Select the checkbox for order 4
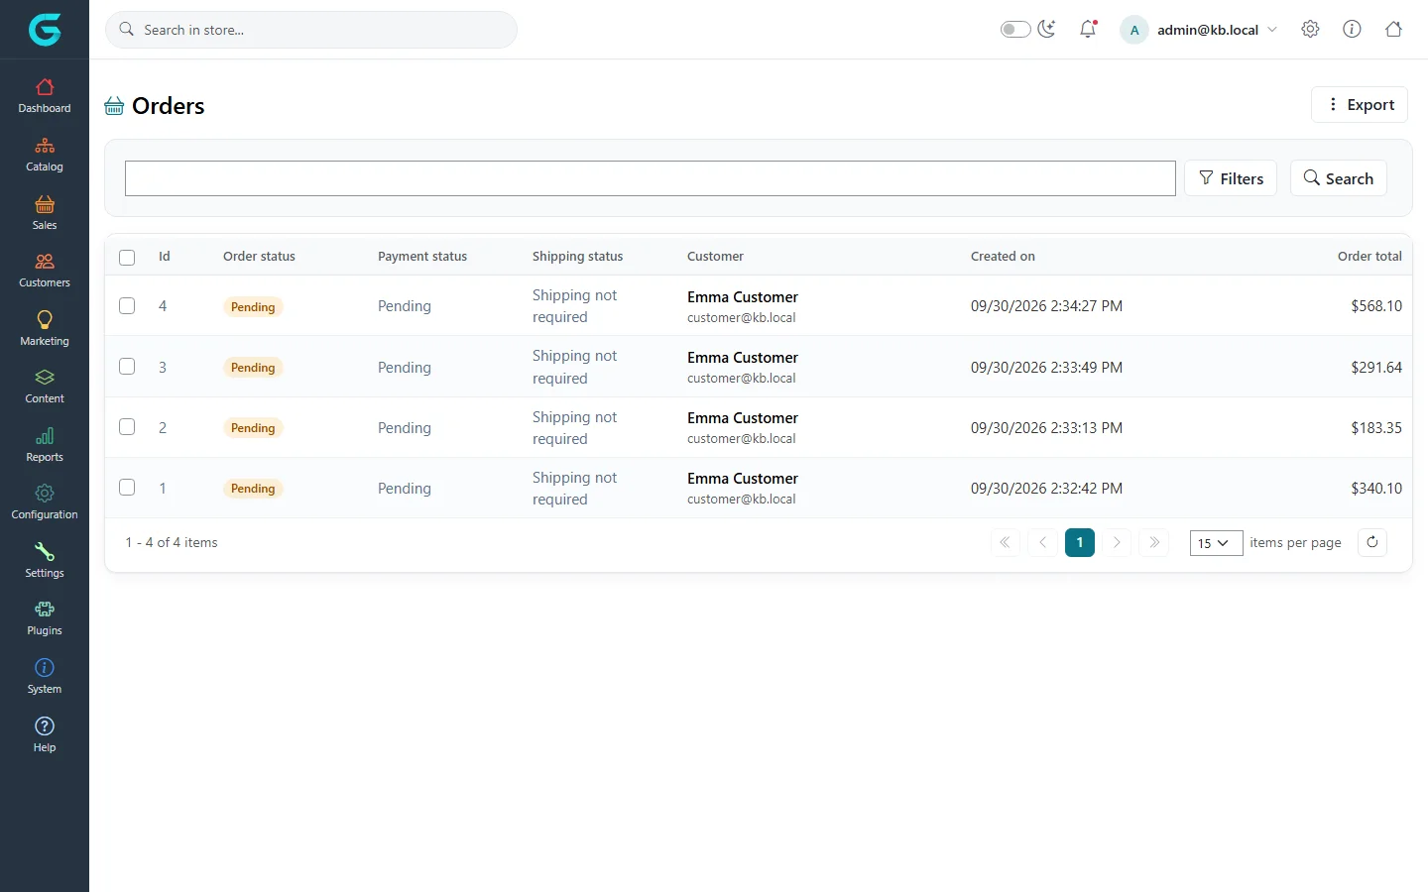 (x=127, y=305)
